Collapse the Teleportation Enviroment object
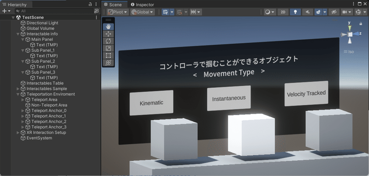 (18, 94)
